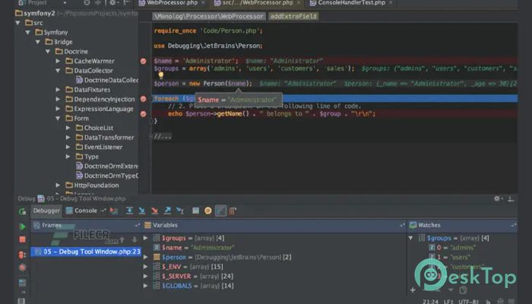Expand the DependencyInjection folder
This screenshot has width=532, height=304.
(58, 99)
